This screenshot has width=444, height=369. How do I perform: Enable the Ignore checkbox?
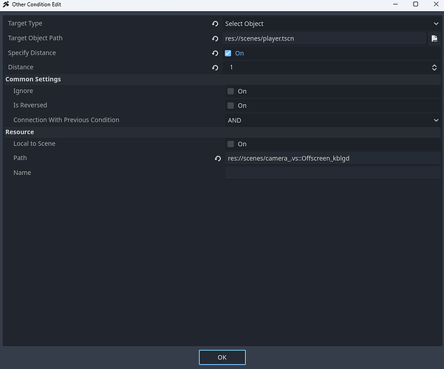pos(231,92)
